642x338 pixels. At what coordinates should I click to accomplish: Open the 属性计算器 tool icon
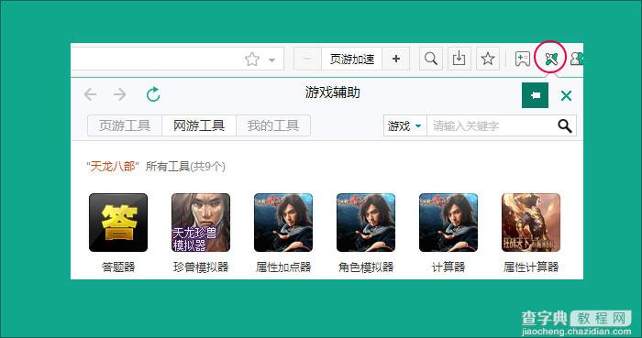click(531, 223)
